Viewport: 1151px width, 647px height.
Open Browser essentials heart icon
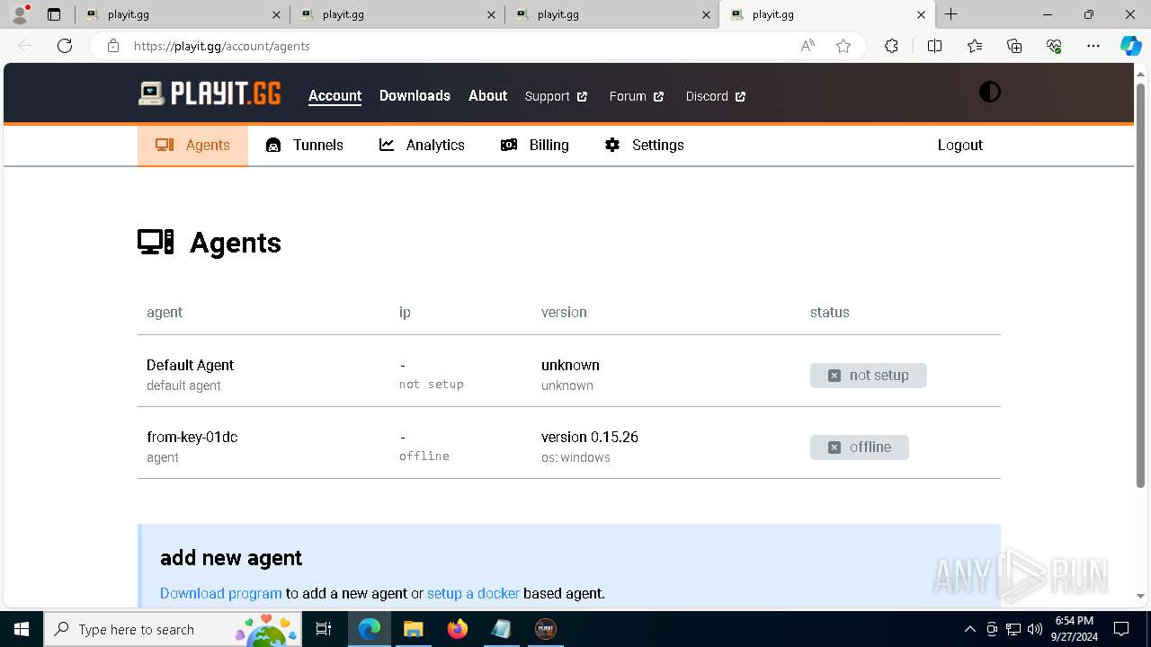(x=1054, y=46)
